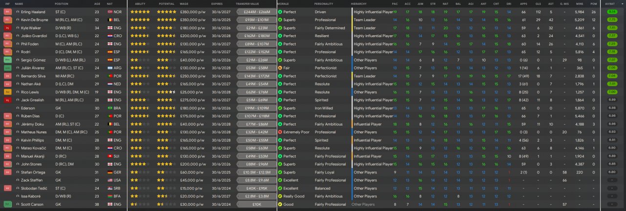626x211 pixels.
Task: Click the Unh status icon beside Julián Álvarez
Action: tap(7, 68)
